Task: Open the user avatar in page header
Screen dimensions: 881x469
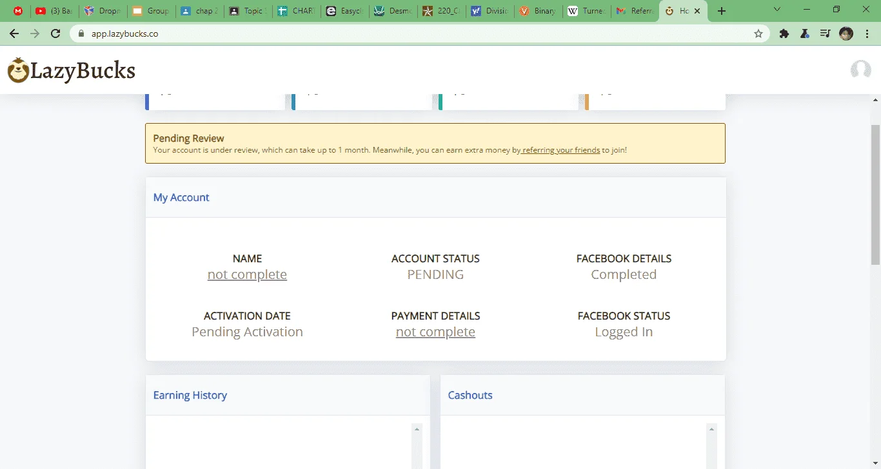Action: pyautogui.click(x=861, y=70)
